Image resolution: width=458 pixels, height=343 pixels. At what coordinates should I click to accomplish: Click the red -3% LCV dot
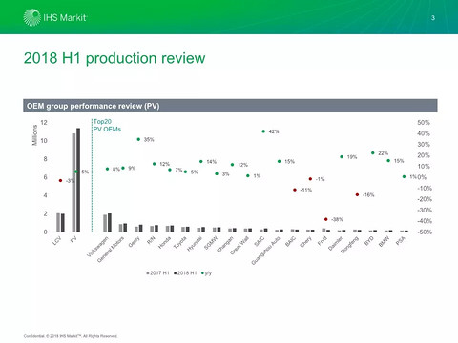[60, 180]
